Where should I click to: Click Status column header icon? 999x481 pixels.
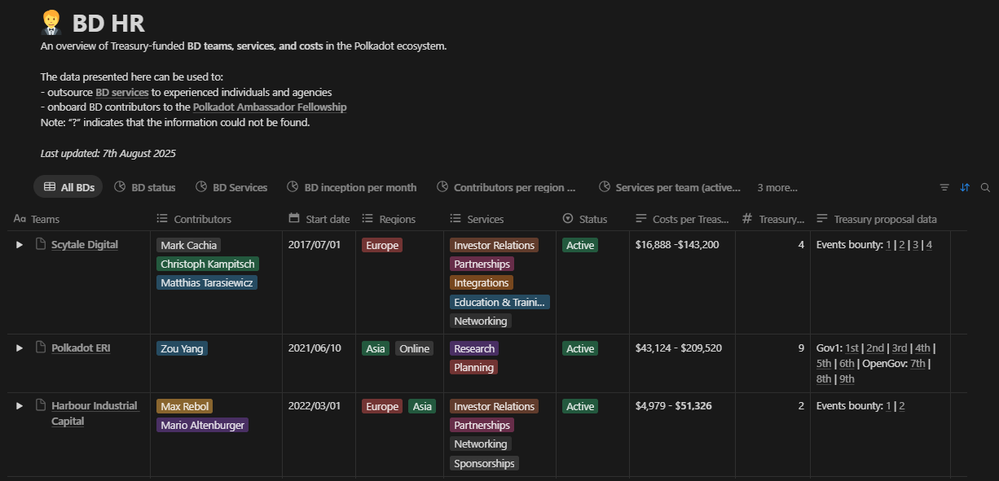[568, 219]
